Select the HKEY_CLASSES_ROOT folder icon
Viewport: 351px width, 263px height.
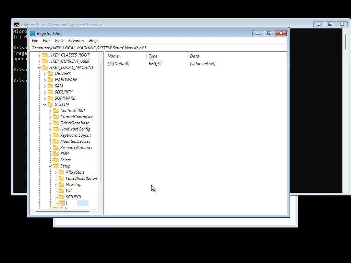point(45,55)
